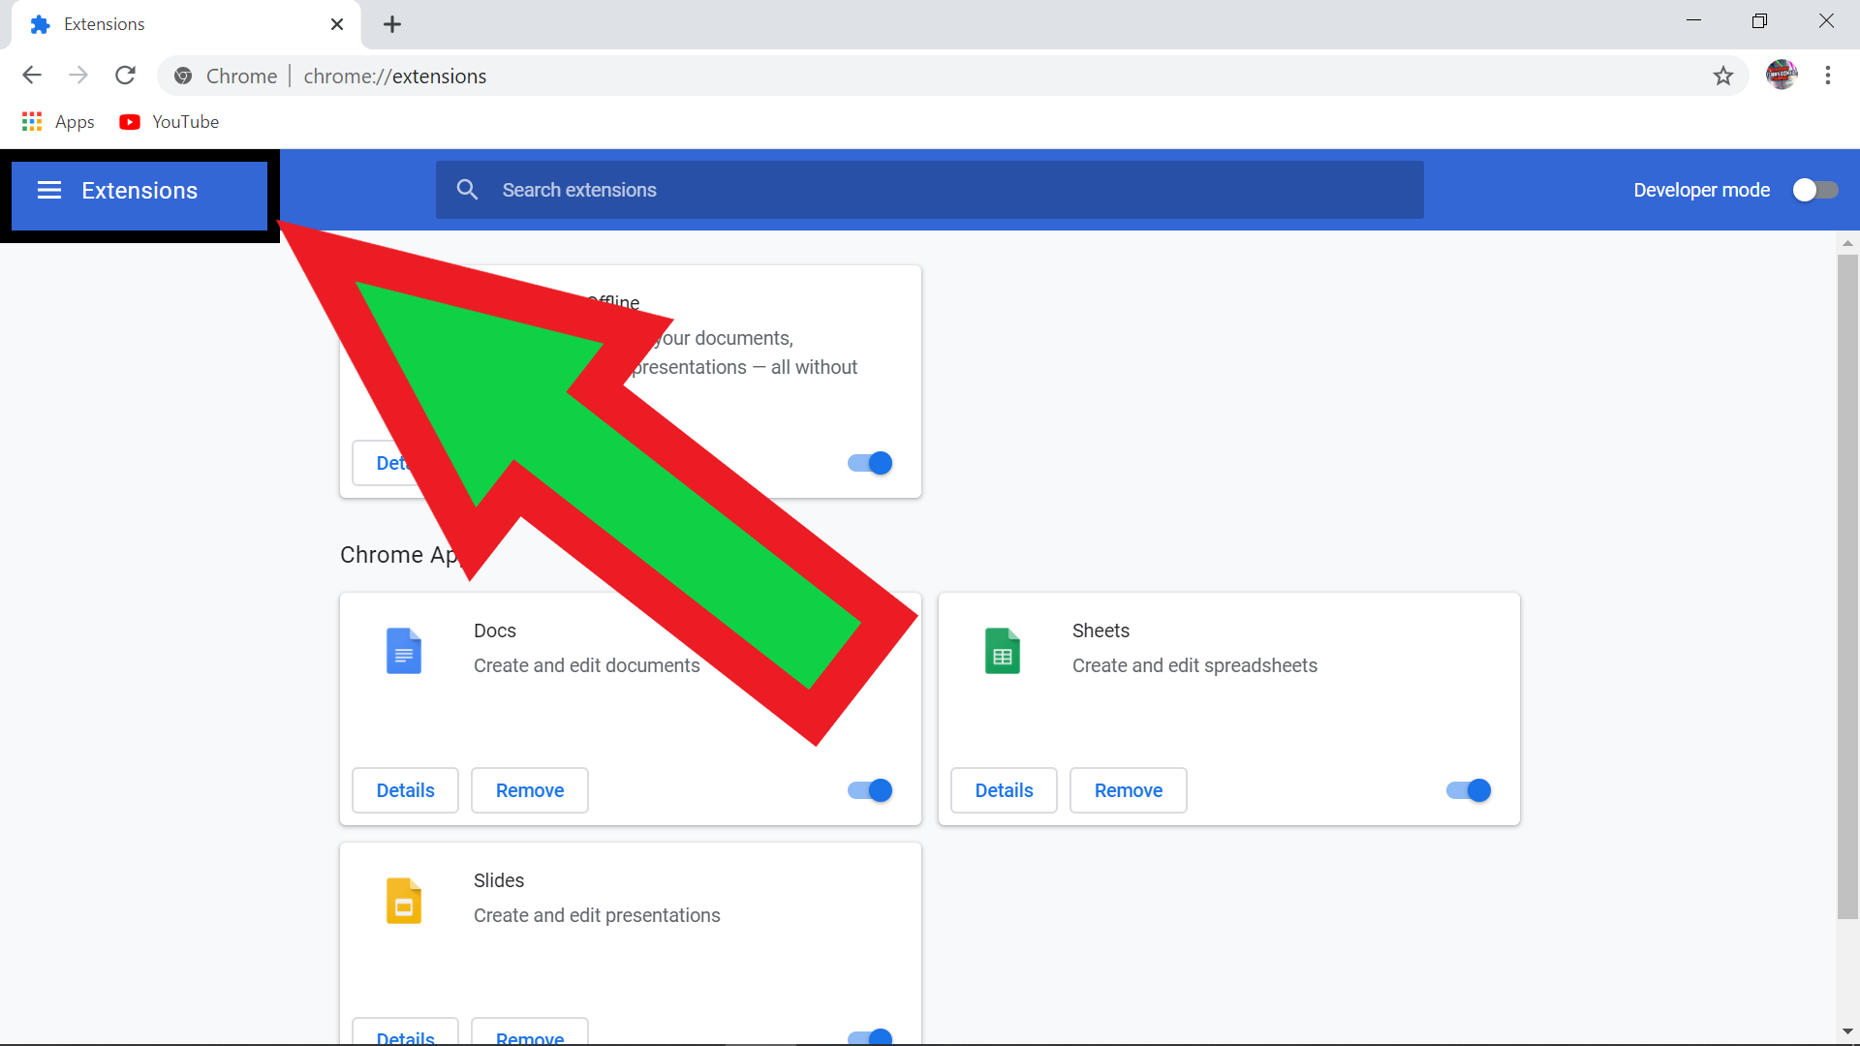Bookmark this page with the star icon

point(1724,75)
